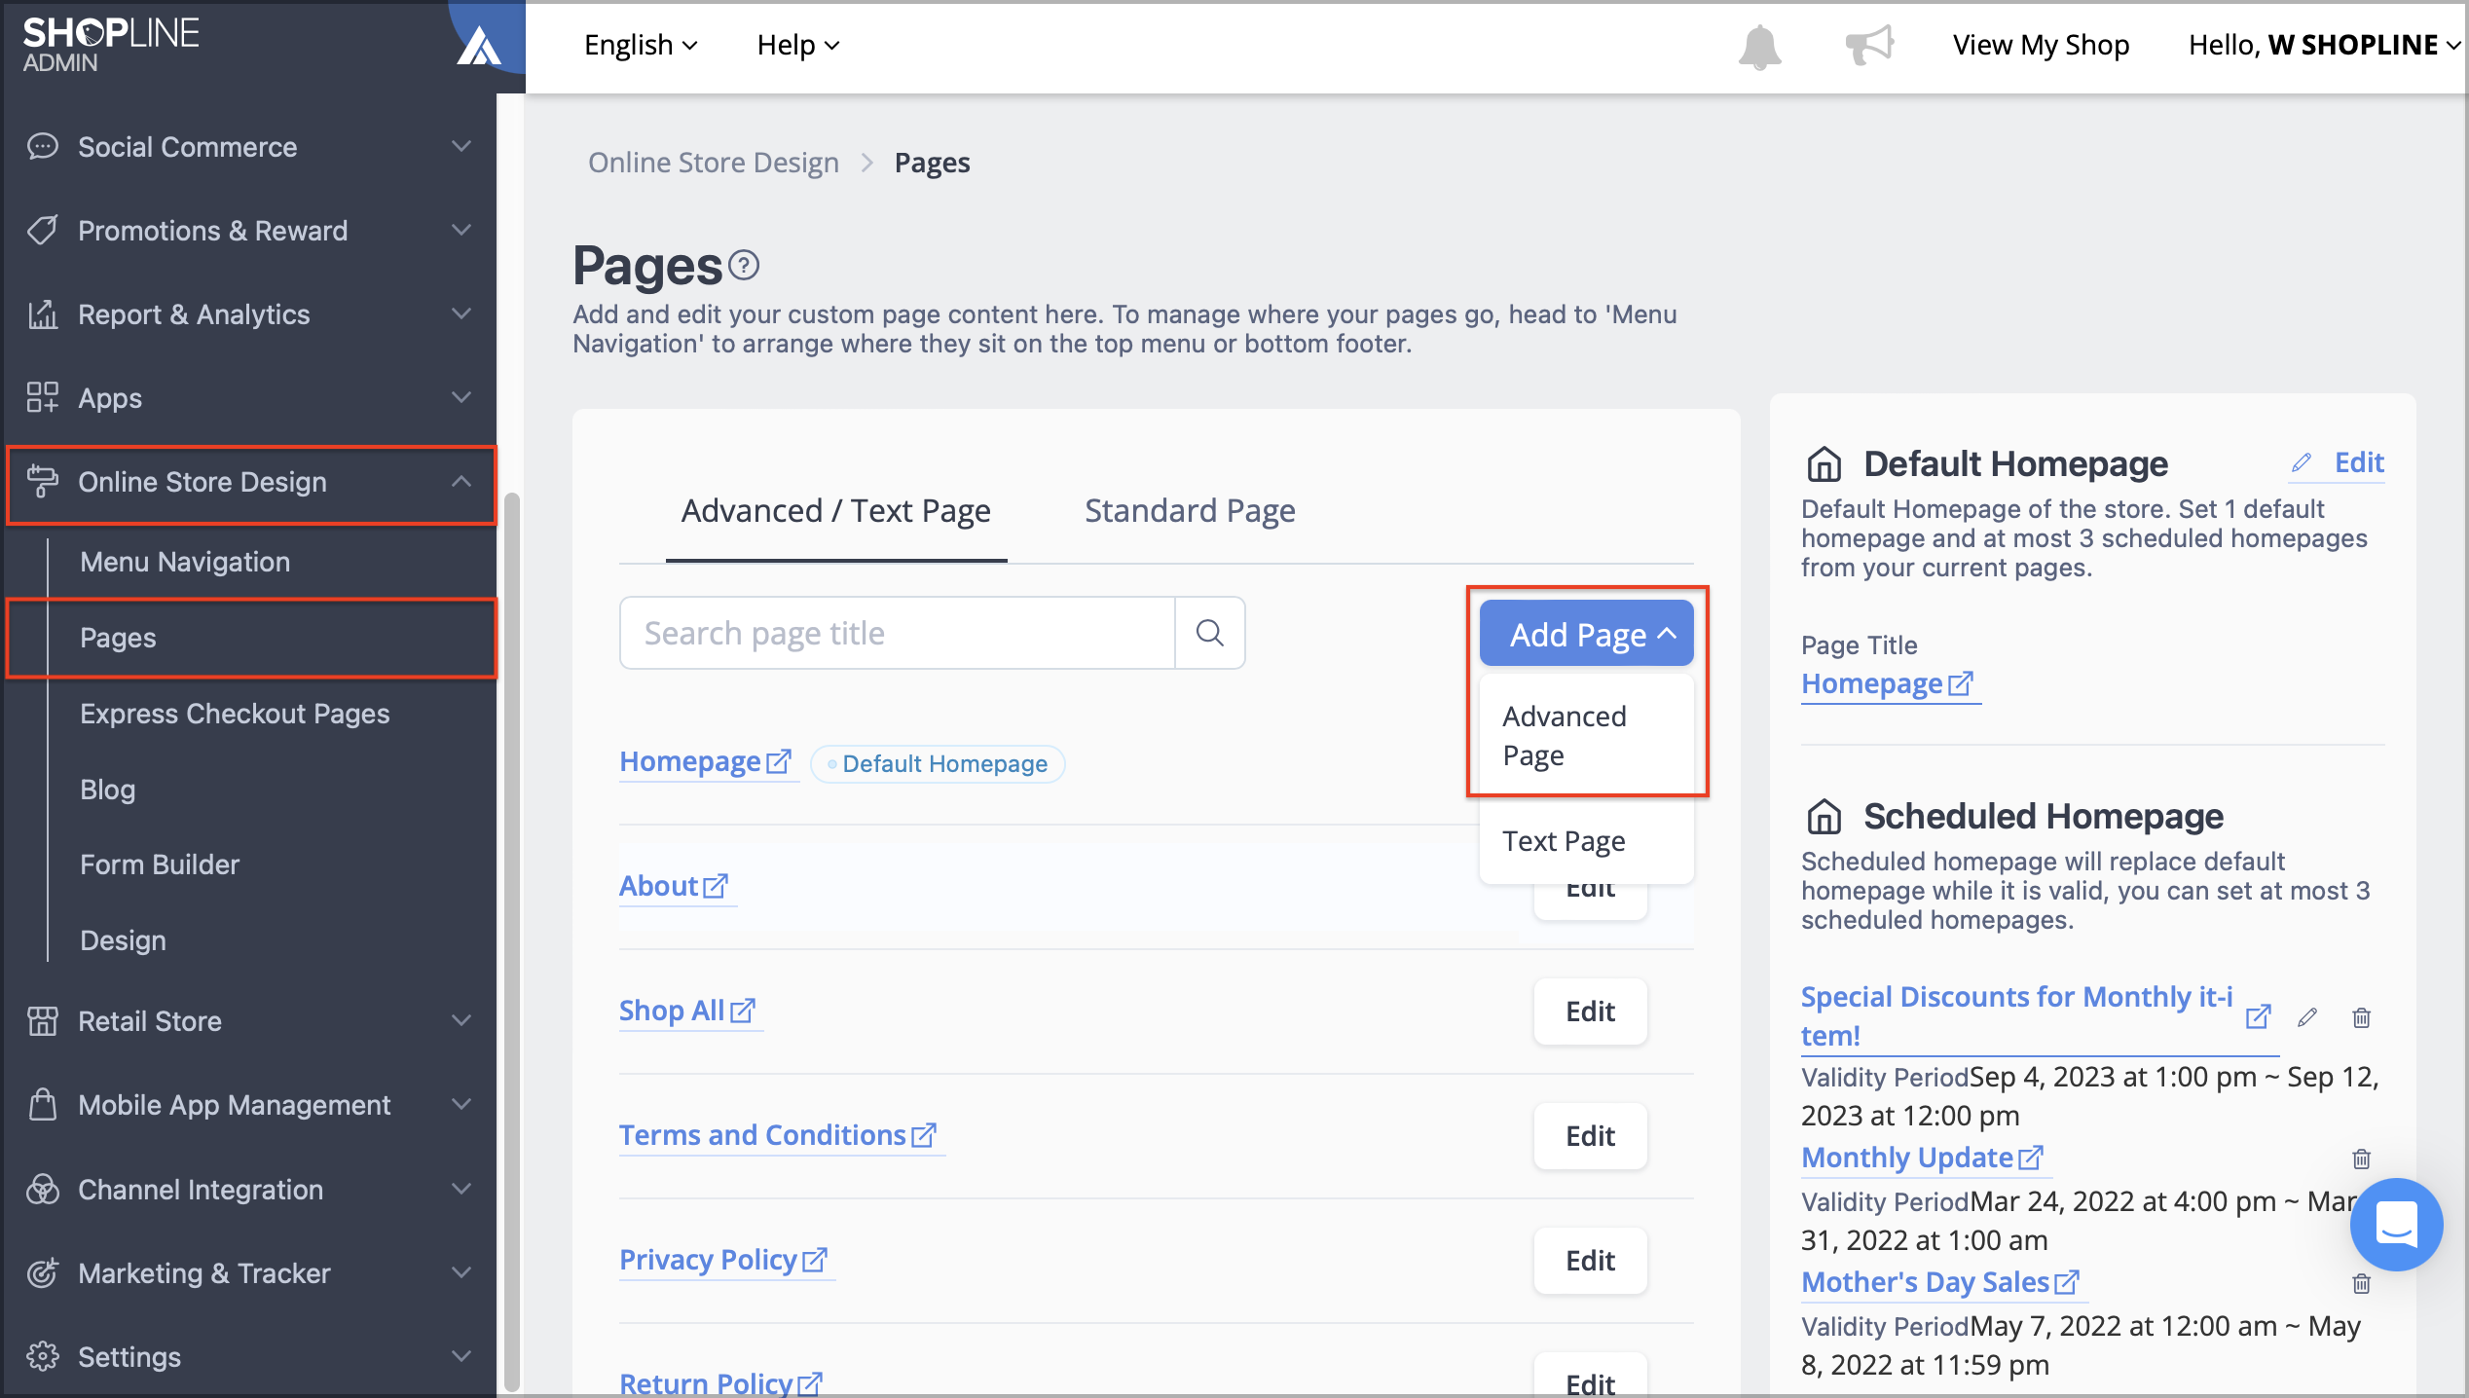The width and height of the screenshot is (2469, 1398).
Task: Click the Social Commerce chat icon
Action: (42, 146)
